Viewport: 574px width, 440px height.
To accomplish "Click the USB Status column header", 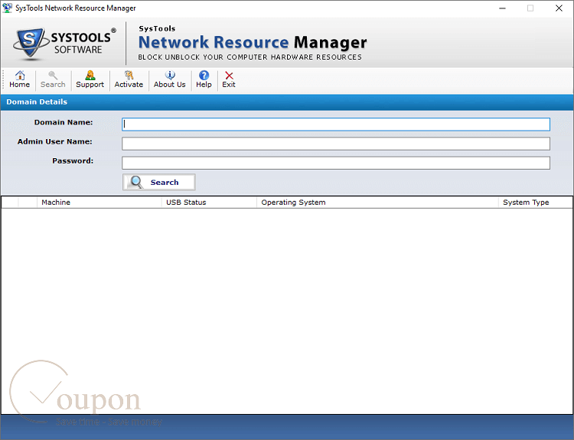I will point(209,202).
